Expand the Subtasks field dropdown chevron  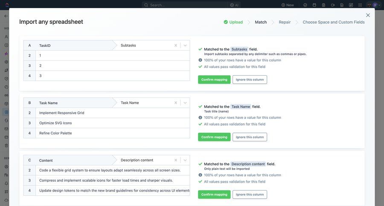[x=185, y=46]
